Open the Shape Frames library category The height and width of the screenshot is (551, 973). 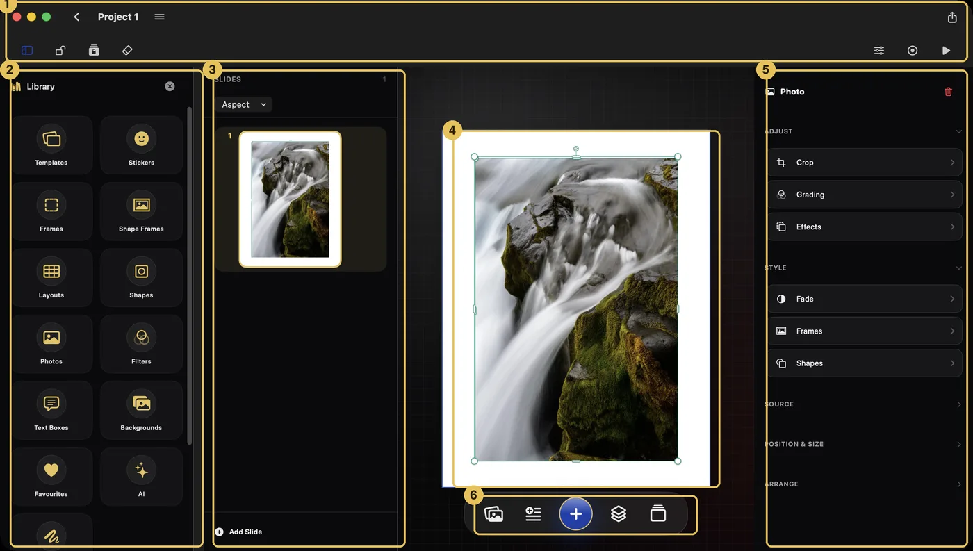click(x=141, y=211)
